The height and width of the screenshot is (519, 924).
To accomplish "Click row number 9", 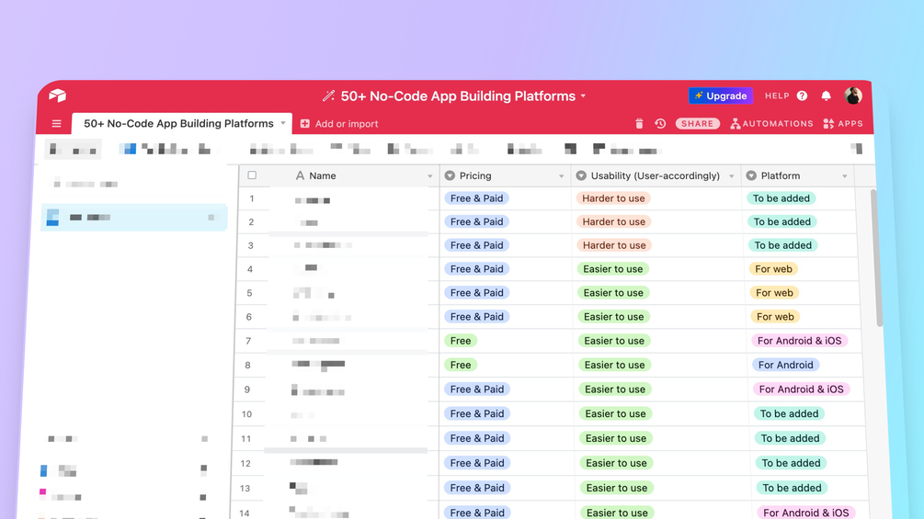I will (x=247, y=389).
